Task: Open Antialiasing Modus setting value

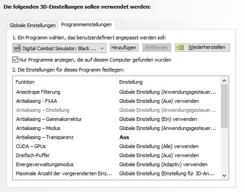Action: click(167, 128)
